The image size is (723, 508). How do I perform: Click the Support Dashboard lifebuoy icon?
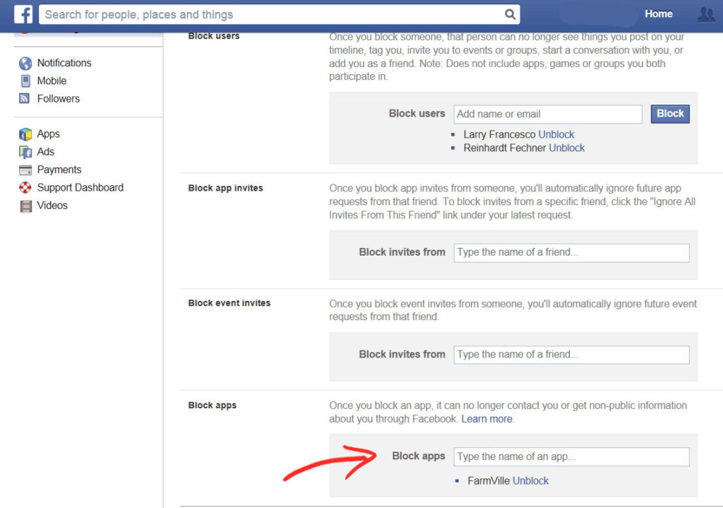click(x=25, y=188)
